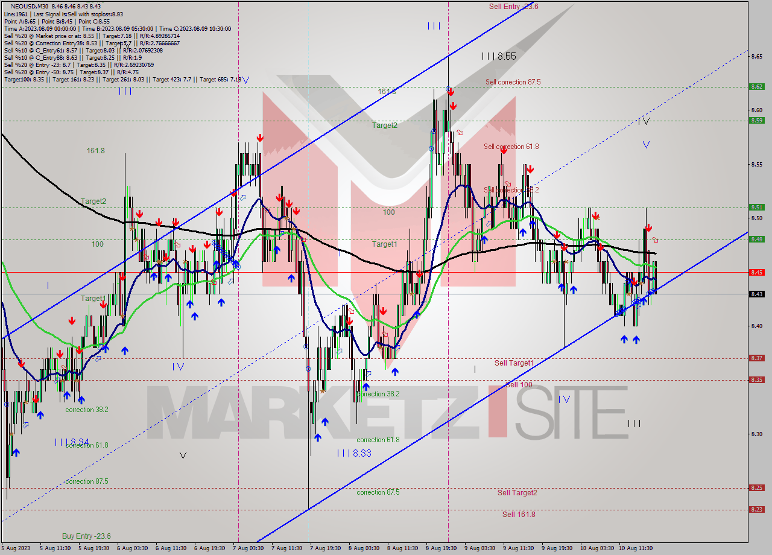Select the grey 8.43 current price tag
Image resolution: width=772 pixels, height=555 pixels.
tap(756, 294)
